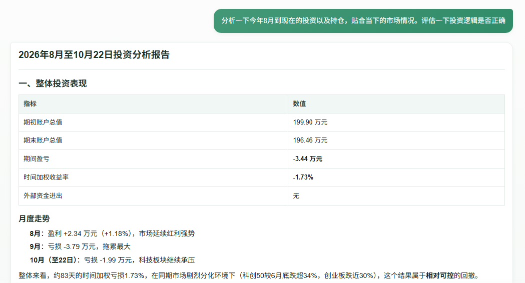Click the bold value '-3.44 万元'

tap(307, 159)
